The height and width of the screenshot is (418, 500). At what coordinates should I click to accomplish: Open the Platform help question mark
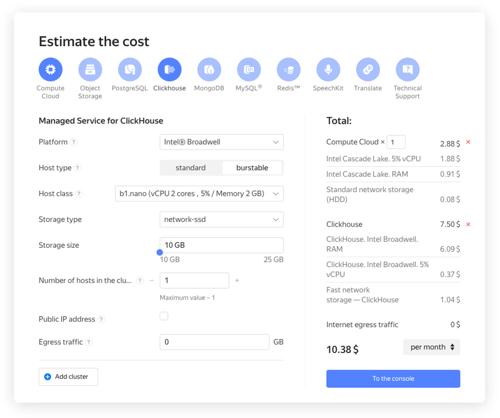[x=74, y=142]
